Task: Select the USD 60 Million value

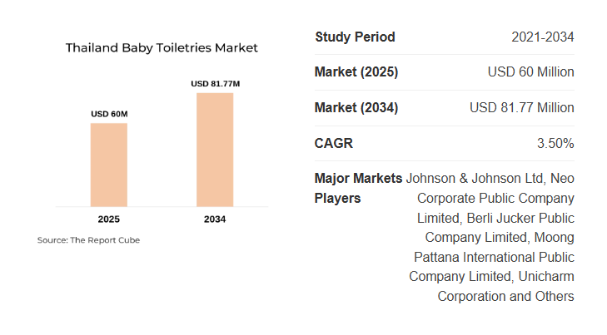Action: [x=530, y=72]
